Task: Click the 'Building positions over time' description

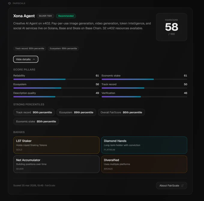Action: pos(31,164)
